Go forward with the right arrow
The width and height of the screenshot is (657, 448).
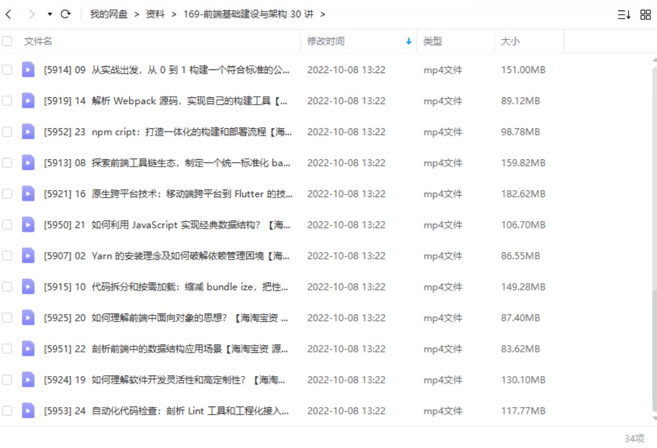pos(32,14)
